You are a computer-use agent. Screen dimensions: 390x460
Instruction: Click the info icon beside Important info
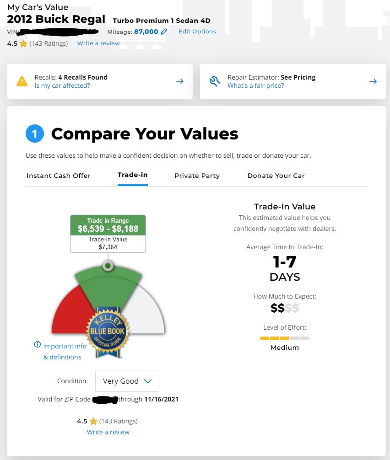[x=38, y=345]
